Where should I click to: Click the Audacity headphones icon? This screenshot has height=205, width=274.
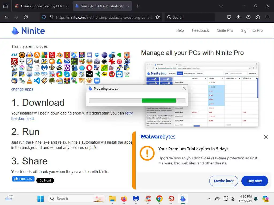(x=29, y=55)
